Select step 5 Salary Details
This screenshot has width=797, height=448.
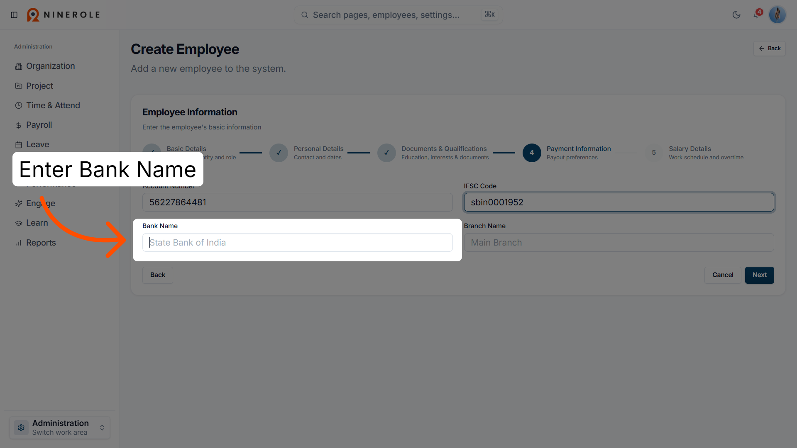654,153
